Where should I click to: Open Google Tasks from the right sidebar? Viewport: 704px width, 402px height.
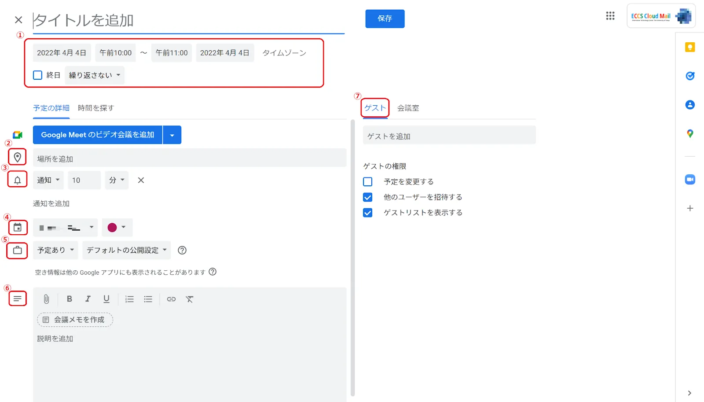[689, 76]
